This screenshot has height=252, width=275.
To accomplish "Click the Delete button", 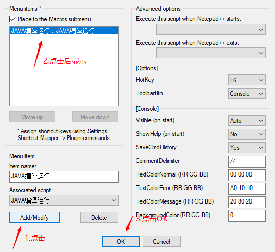I will [99, 218].
